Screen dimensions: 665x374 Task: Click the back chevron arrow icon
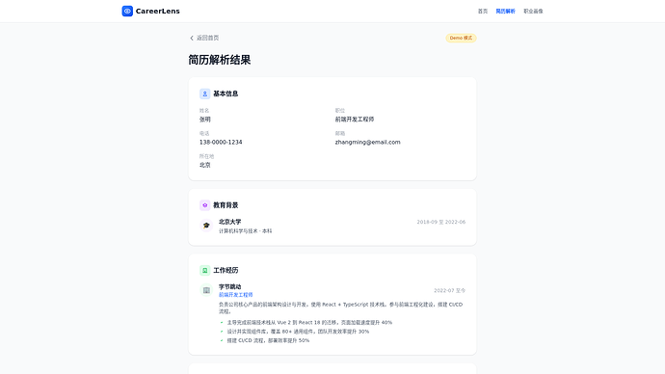coord(192,39)
